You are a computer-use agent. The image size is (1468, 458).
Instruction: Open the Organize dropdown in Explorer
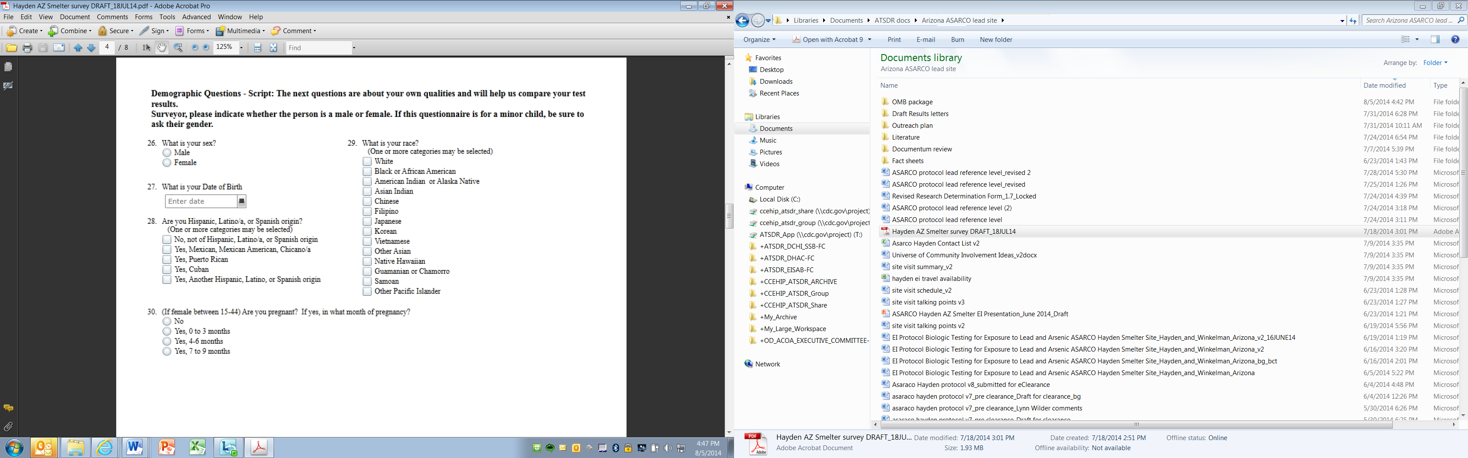click(759, 39)
